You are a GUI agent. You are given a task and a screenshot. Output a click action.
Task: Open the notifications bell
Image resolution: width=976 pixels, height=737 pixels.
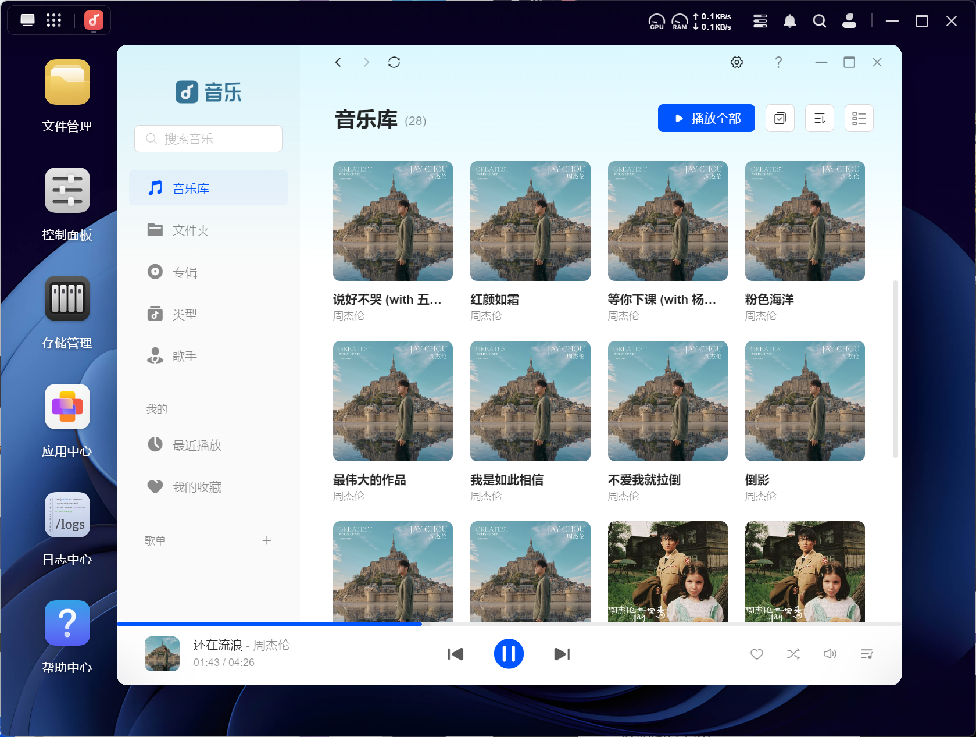point(789,22)
